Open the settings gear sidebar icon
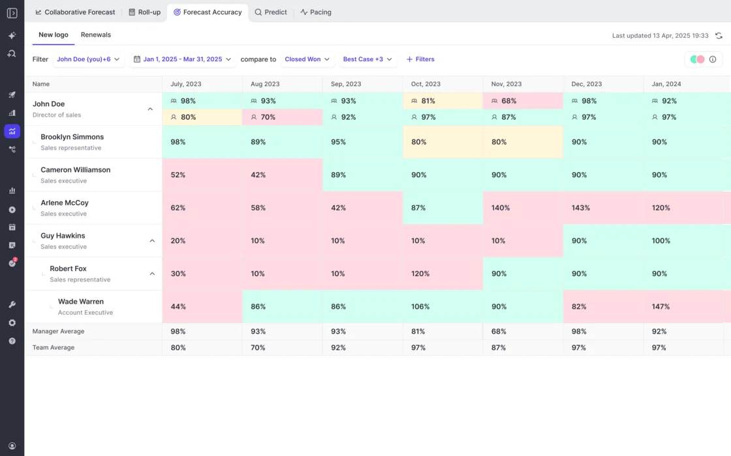Image resolution: width=731 pixels, height=456 pixels. (x=12, y=323)
